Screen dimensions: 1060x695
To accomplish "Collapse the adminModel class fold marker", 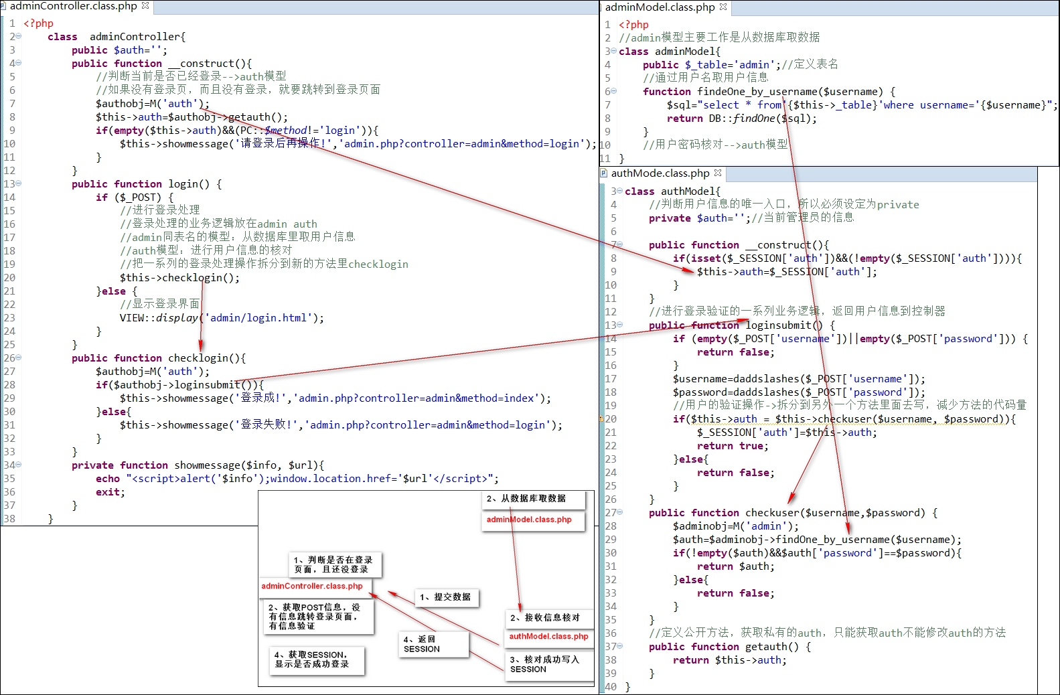I will click(x=614, y=51).
